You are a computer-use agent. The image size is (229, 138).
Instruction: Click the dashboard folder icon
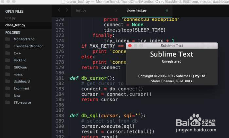[8, 81]
